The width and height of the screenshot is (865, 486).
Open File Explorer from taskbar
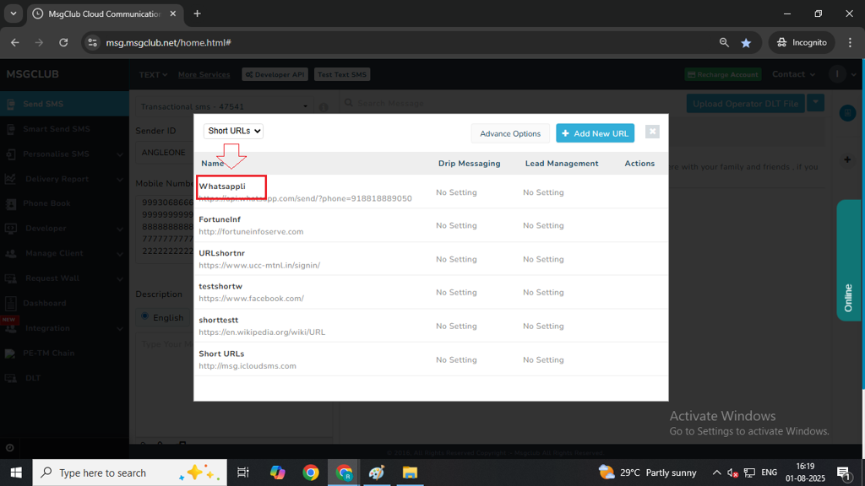tap(410, 472)
